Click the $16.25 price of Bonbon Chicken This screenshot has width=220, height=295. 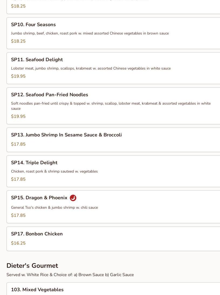click(18, 243)
